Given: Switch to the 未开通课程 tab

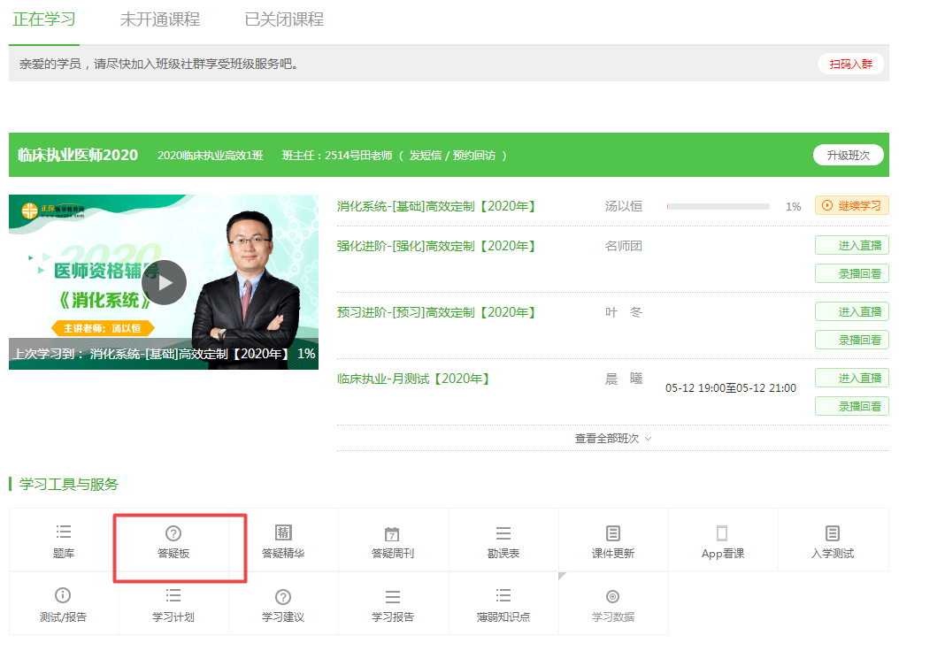Looking at the screenshot, I should pyautogui.click(x=160, y=19).
